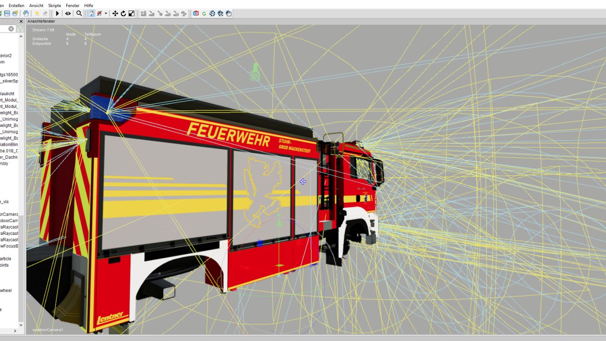This screenshot has height=341, width=606.
Task: Start the game with the Play arrow
Action: (x=58, y=14)
